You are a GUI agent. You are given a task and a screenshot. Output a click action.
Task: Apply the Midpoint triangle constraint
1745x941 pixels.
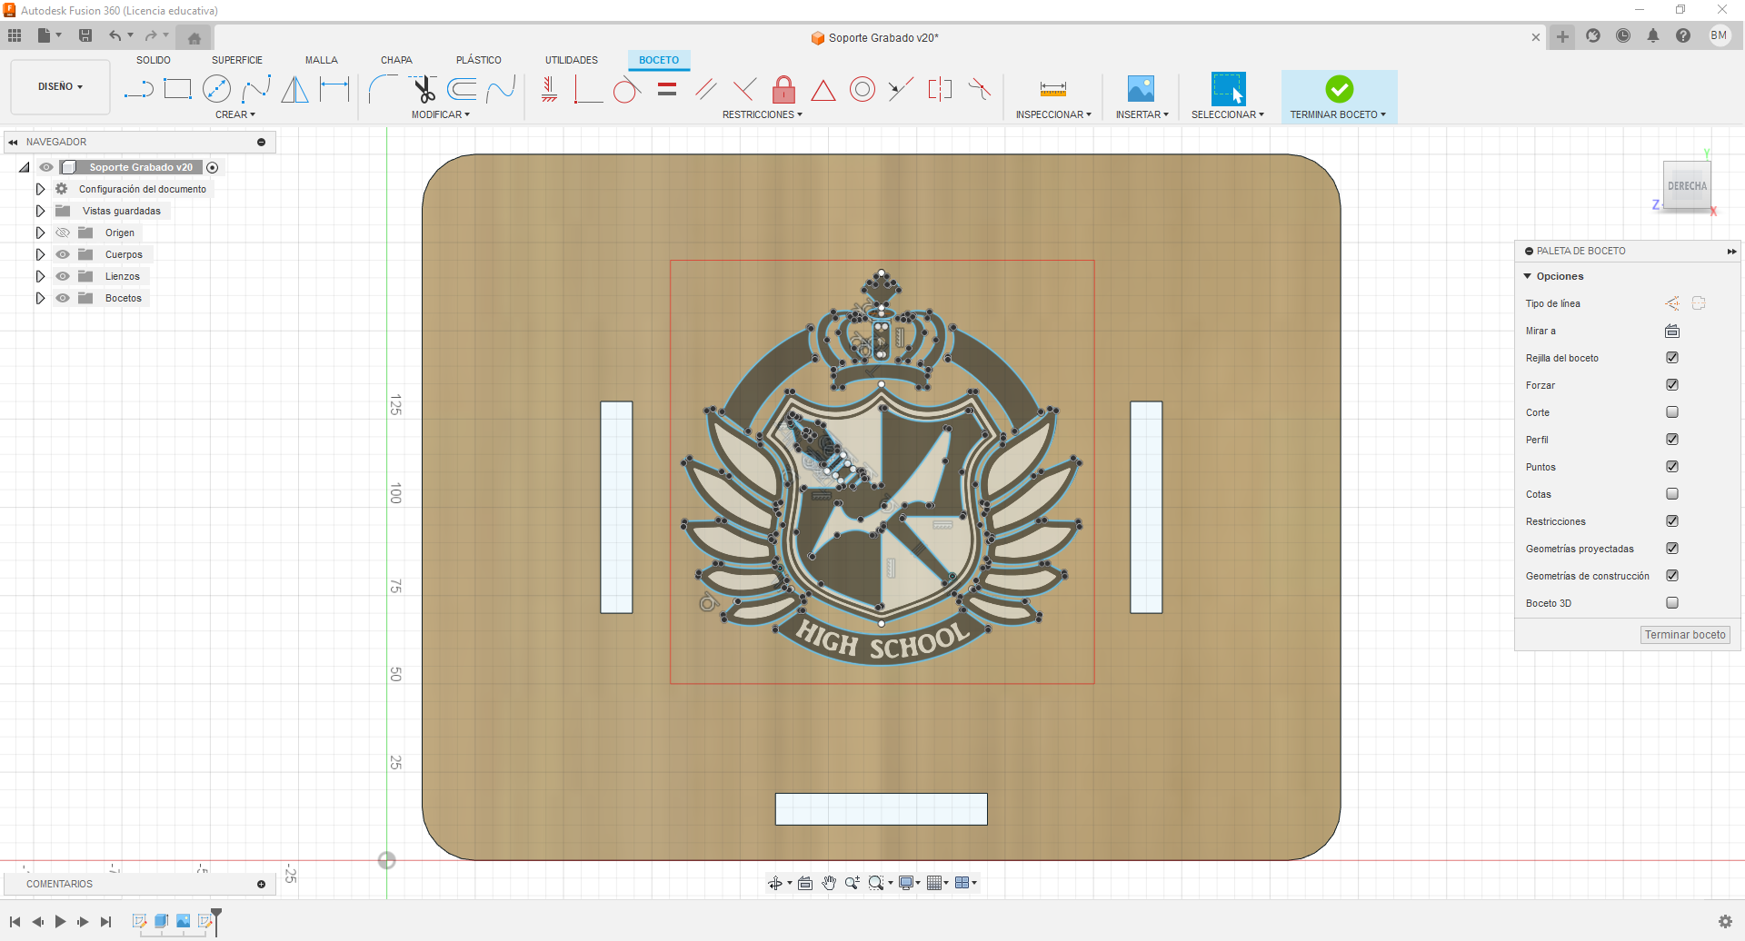[x=823, y=90]
